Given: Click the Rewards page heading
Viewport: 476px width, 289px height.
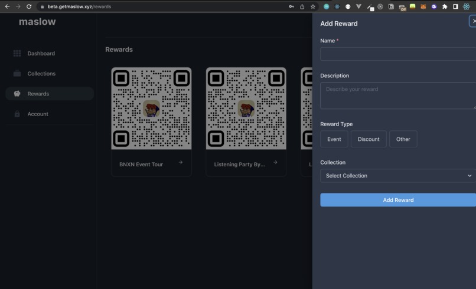Looking at the screenshot, I should [x=119, y=50].
